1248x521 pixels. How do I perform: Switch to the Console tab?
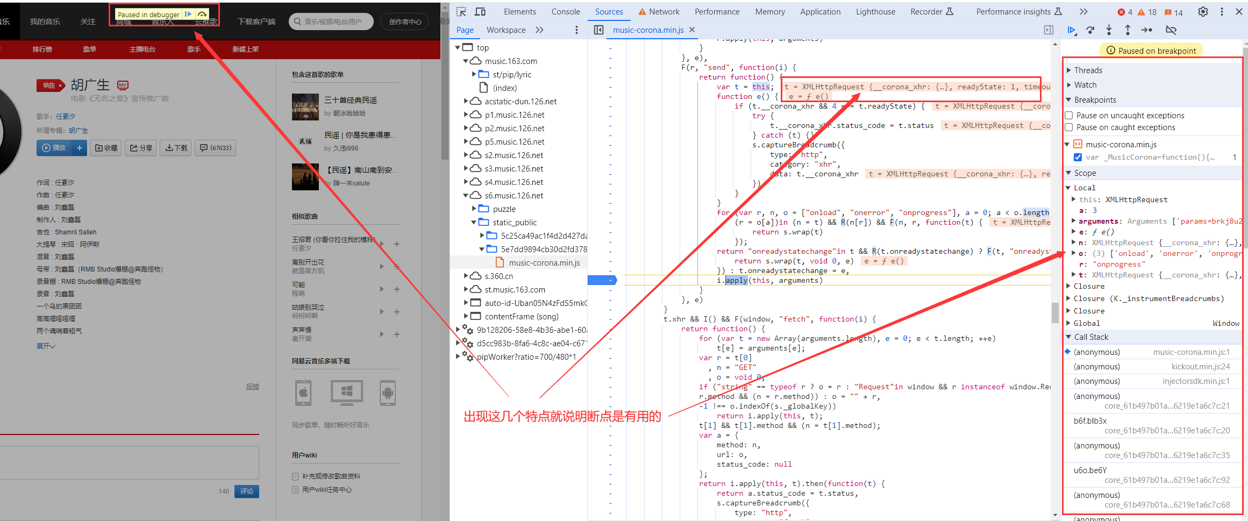[566, 12]
